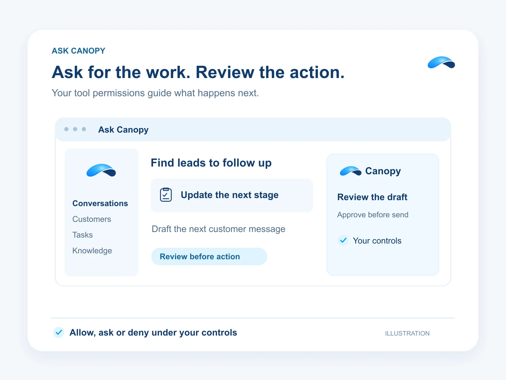Select Knowledge in the sidebar
Screen dimensions: 506x380
coord(92,251)
